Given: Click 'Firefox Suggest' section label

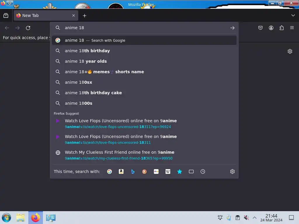Looking at the screenshot, I should [x=66, y=113].
